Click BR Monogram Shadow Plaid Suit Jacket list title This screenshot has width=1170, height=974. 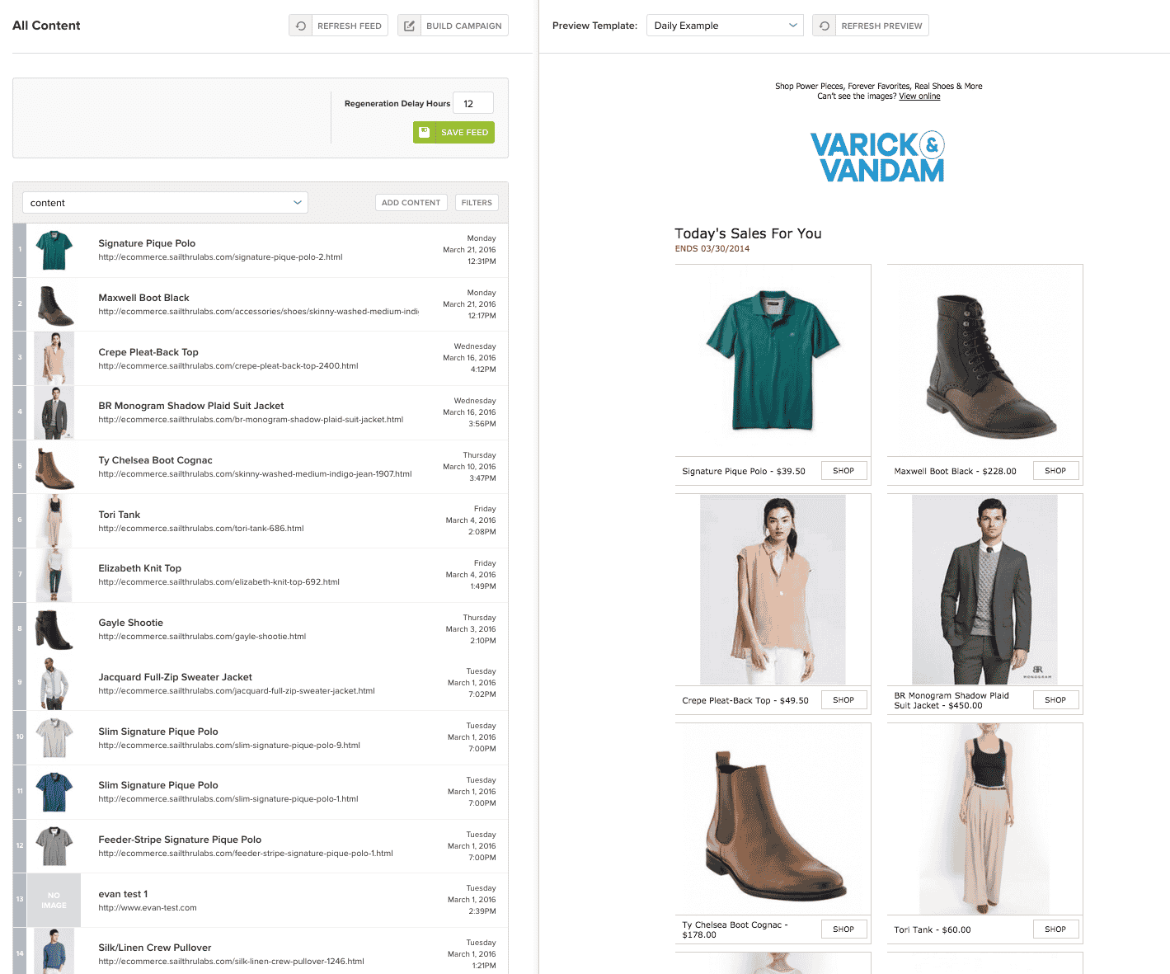191,406
